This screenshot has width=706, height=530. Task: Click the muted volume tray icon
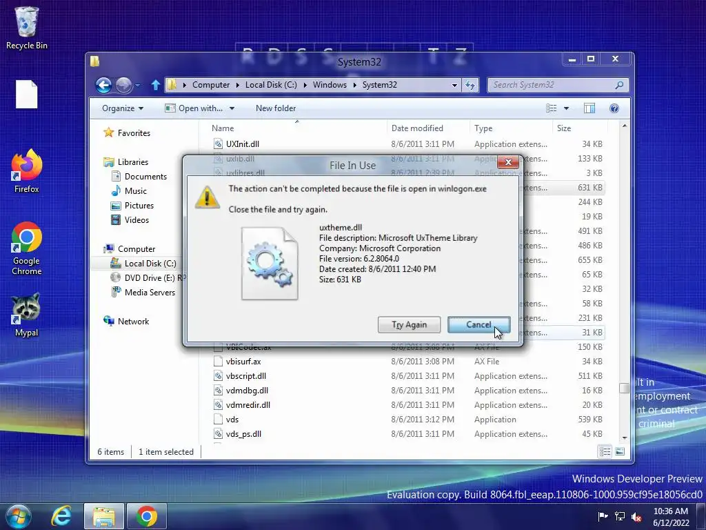636,517
